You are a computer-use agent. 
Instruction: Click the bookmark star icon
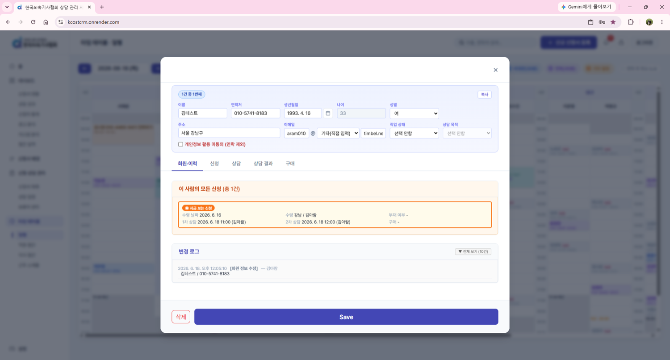point(613,22)
